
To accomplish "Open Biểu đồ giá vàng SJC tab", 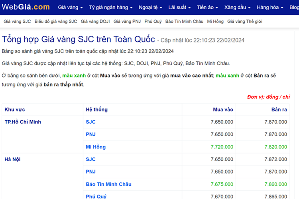I will [56, 21].
